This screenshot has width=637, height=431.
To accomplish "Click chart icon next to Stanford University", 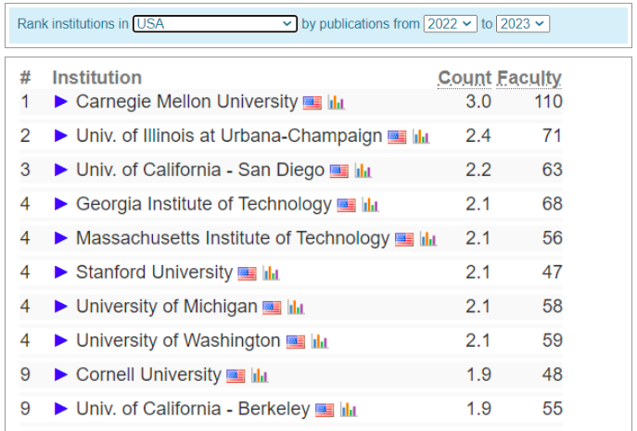I will [271, 273].
